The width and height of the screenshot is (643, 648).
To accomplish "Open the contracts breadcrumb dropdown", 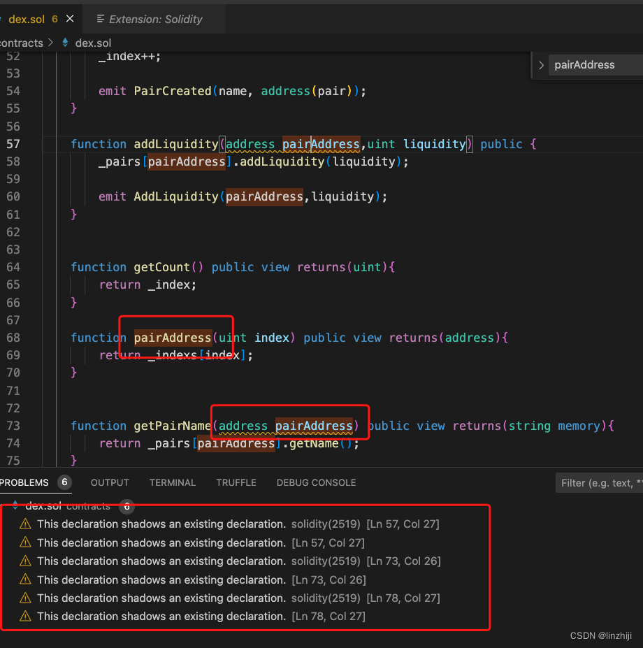I will pos(21,43).
